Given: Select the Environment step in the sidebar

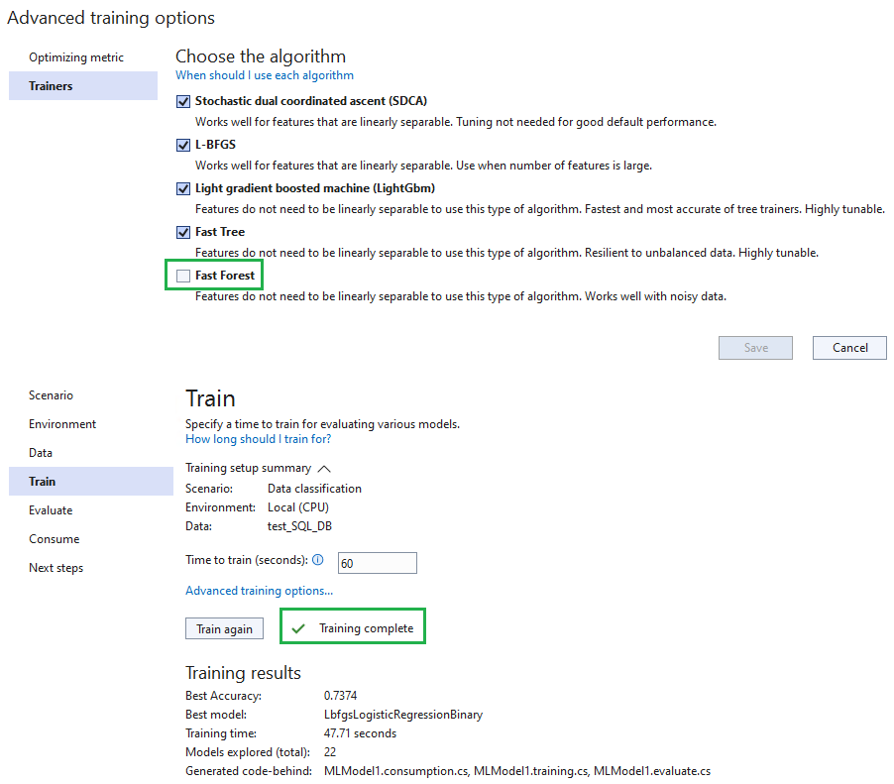Looking at the screenshot, I should tap(62, 423).
